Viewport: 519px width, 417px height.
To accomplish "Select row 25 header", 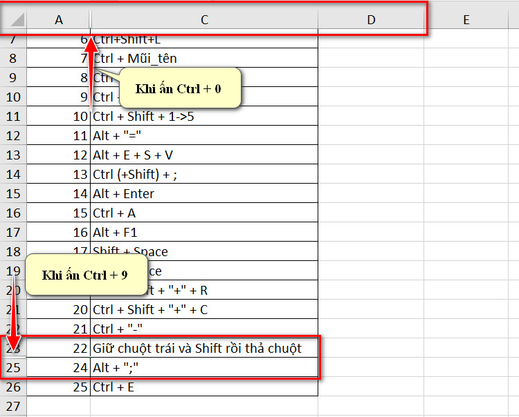I will click(x=13, y=367).
